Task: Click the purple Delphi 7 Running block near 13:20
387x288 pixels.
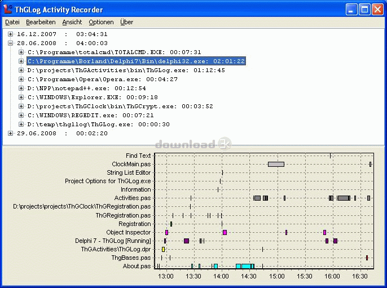Action: [186, 241]
